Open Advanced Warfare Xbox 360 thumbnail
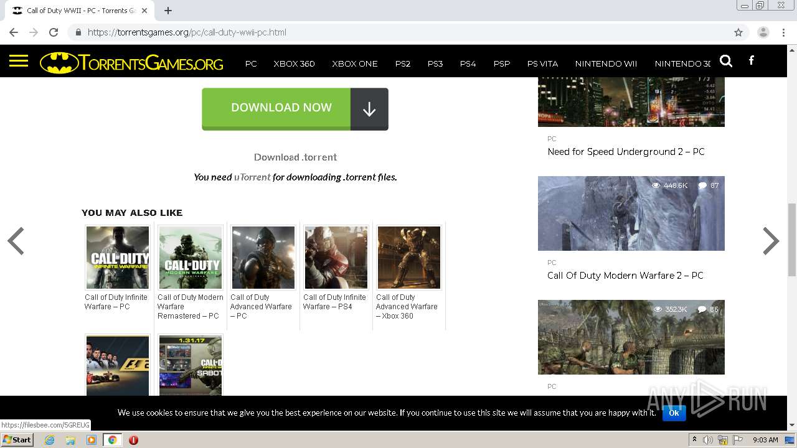 (x=409, y=258)
